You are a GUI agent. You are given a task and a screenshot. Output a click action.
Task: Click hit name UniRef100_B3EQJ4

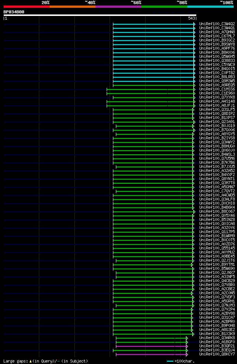(x=217, y=351)
